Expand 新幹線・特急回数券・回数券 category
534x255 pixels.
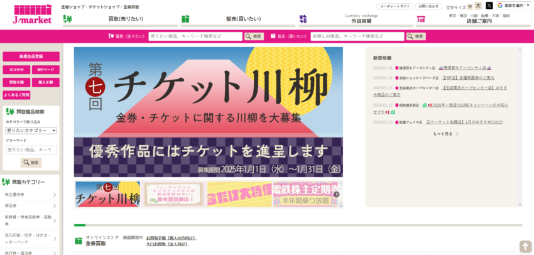pos(30,220)
